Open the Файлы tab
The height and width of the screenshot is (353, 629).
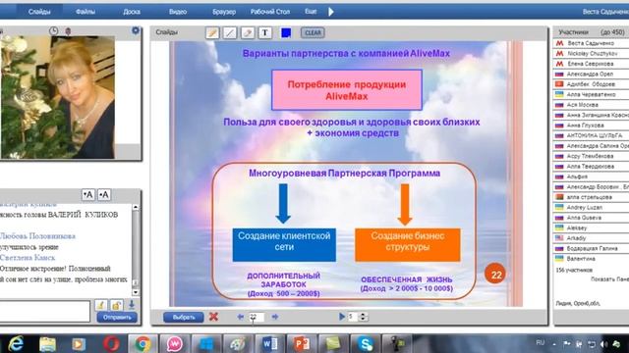pyautogui.click(x=86, y=12)
